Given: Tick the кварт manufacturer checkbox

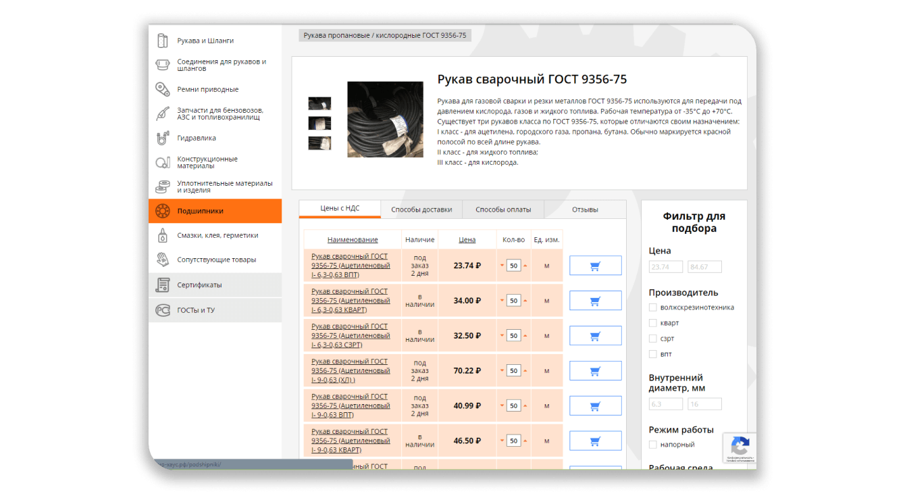Looking at the screenshot, I should [652, 323].
